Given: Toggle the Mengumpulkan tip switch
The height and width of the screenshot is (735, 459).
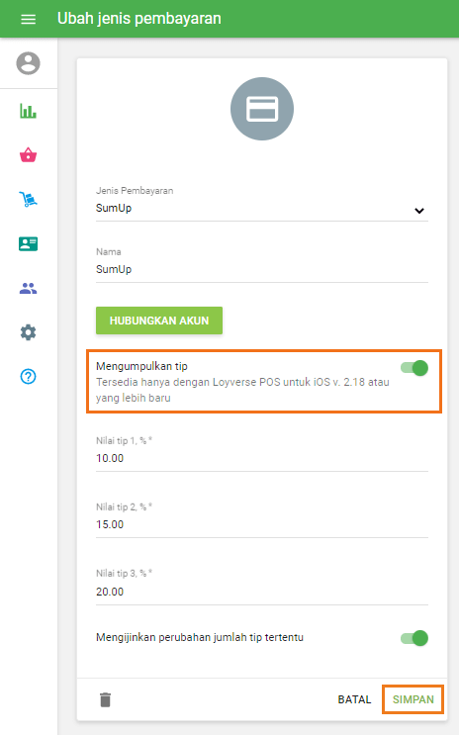Looking at the screenshot, I should [x=414, y=368].
